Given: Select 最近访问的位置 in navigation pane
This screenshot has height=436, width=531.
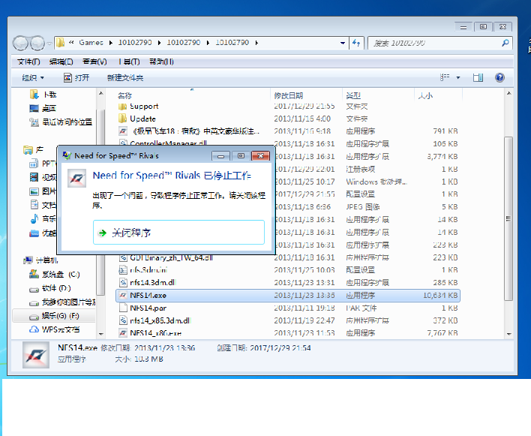Looking at the screenshot, I should [x=61, y=122].
